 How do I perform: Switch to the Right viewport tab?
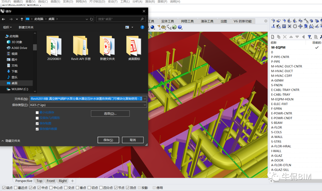point(63,181)
